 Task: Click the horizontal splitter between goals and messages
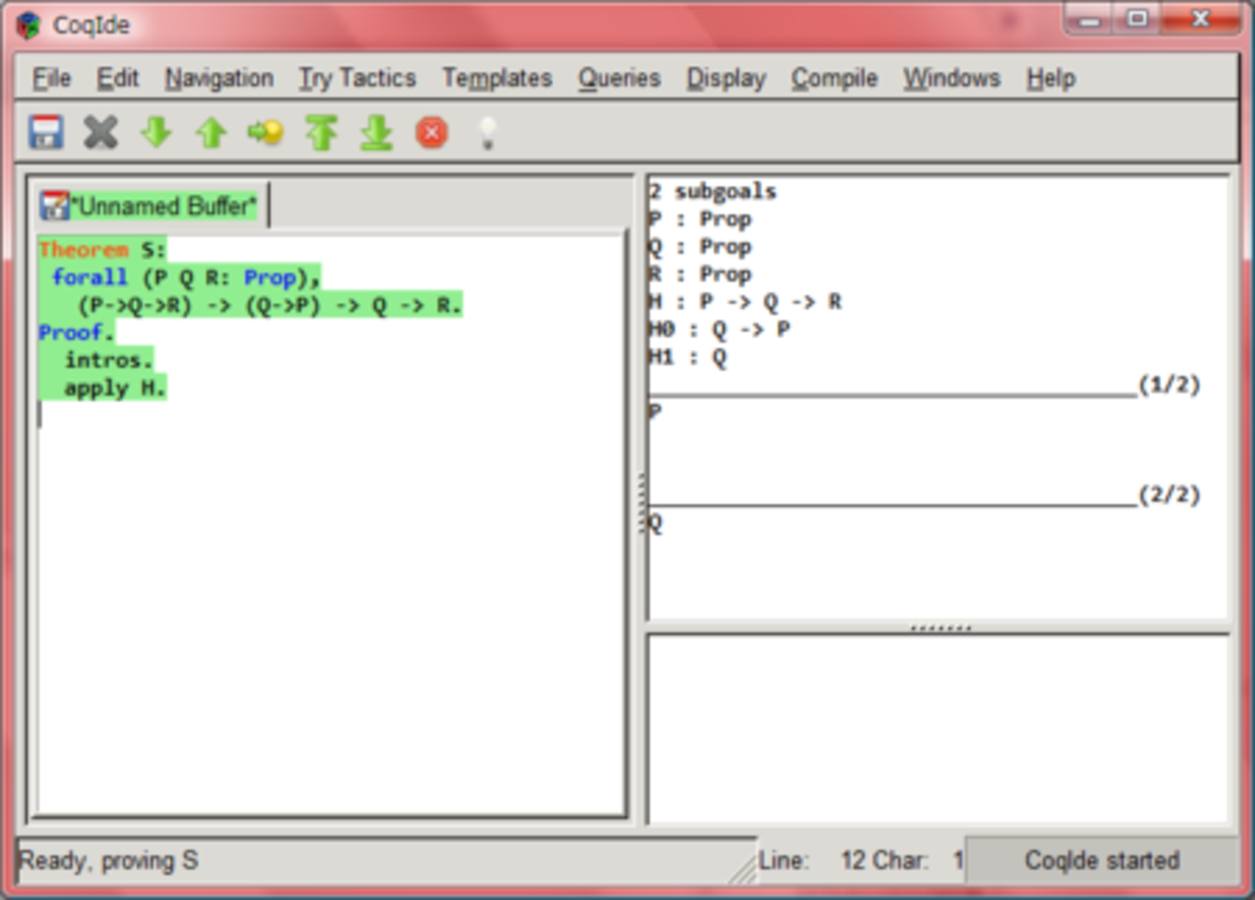(x=940, y=628)
